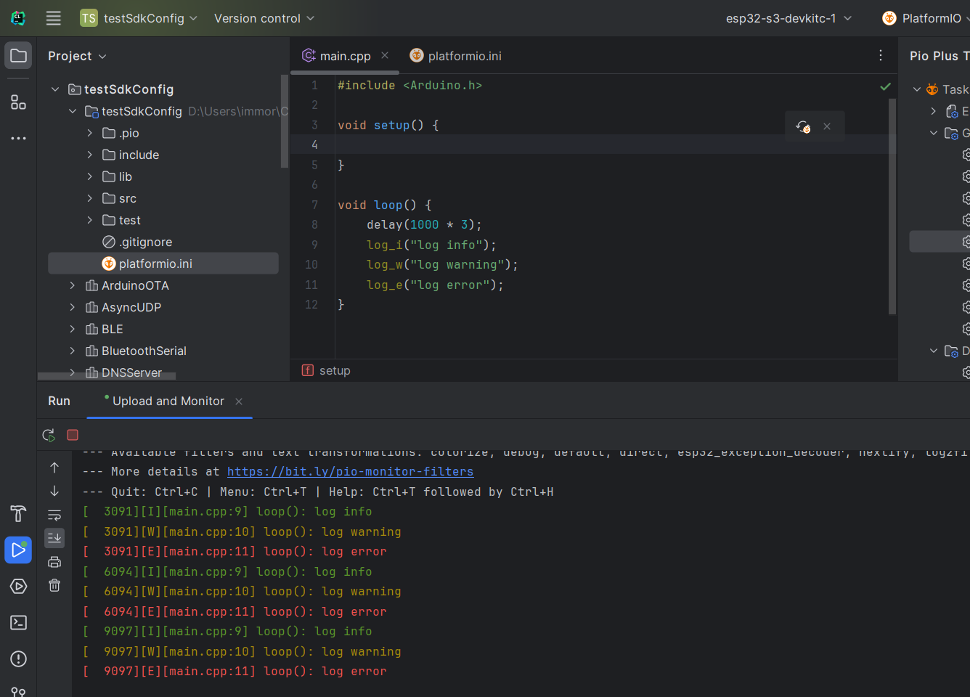Switch to the main.cpp editor tab
Screen dimensions: 970x697
click(x=345, y=56)
